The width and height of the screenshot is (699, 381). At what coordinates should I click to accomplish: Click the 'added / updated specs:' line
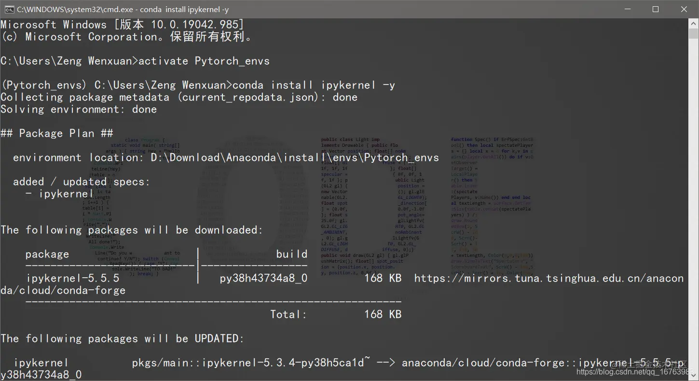coord(82,182)
